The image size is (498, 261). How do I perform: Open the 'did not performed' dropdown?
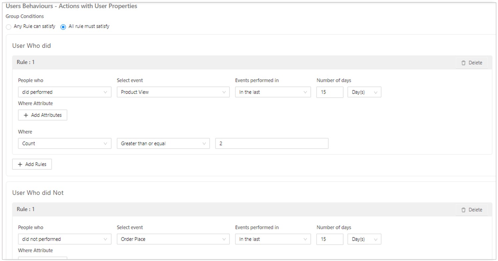coord(64,239)
